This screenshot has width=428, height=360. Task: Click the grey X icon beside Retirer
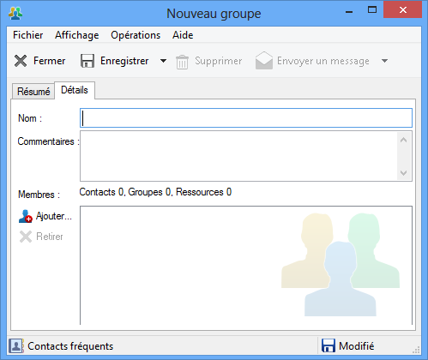coord(26,237)
